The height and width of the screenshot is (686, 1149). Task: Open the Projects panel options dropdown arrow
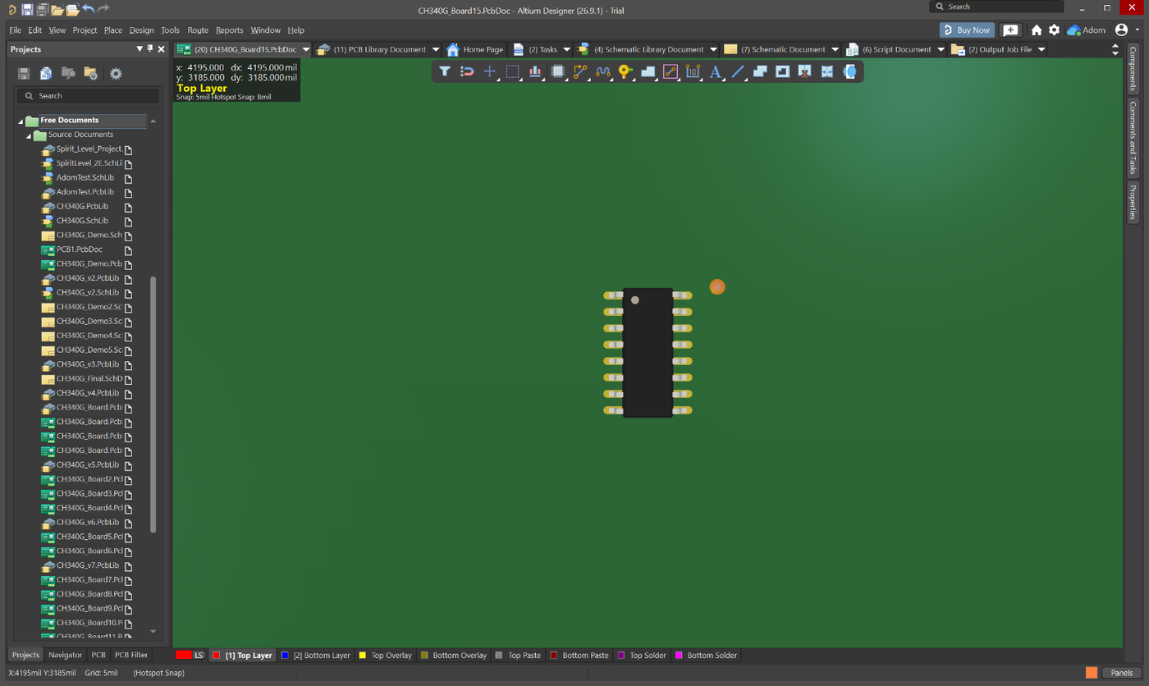(139, 49)
